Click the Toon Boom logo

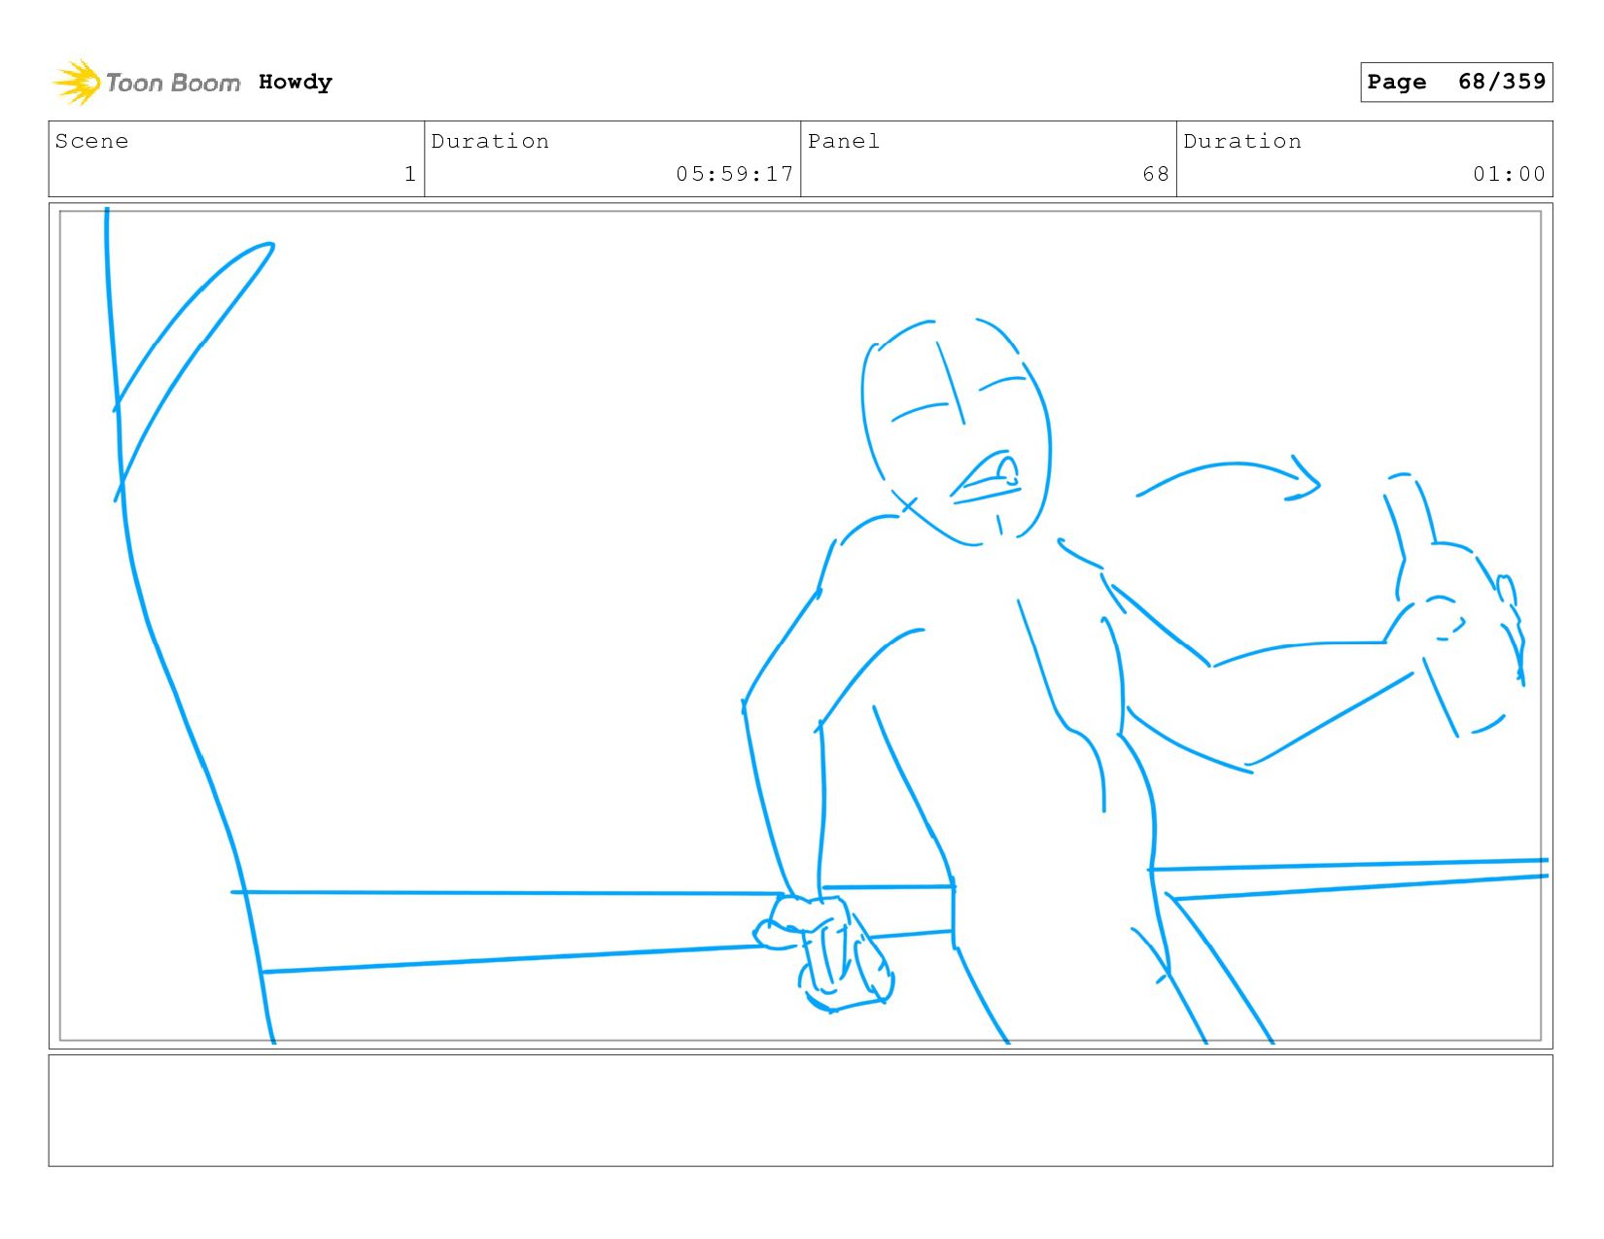pos(146,83)
